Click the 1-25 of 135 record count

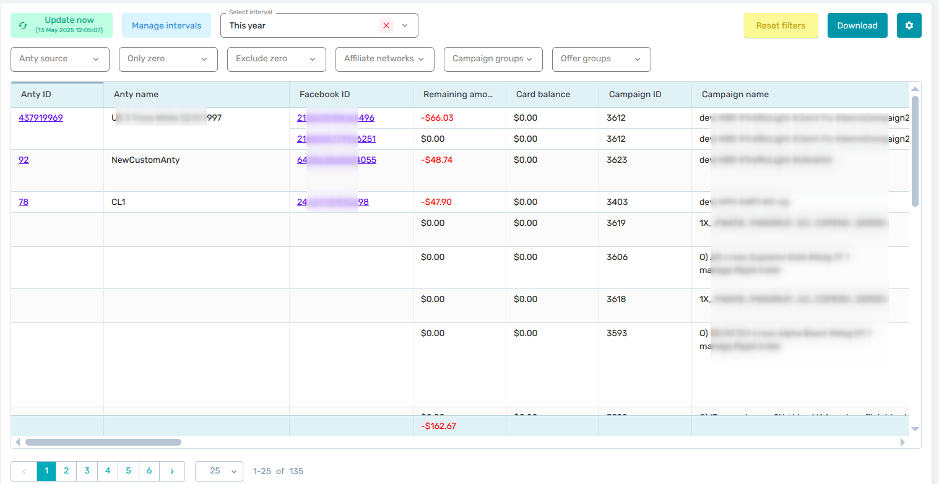click(x=278, y=471)
